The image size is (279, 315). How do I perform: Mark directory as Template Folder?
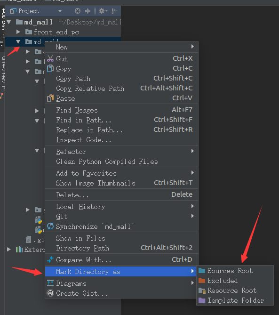click(x=235, y=300)
